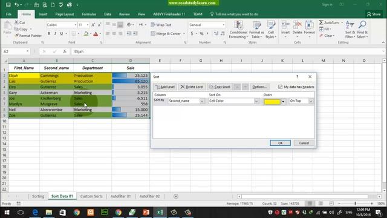Switch to the Insert ribbon tab
The image size is (387, 218).
pos(43,14)
